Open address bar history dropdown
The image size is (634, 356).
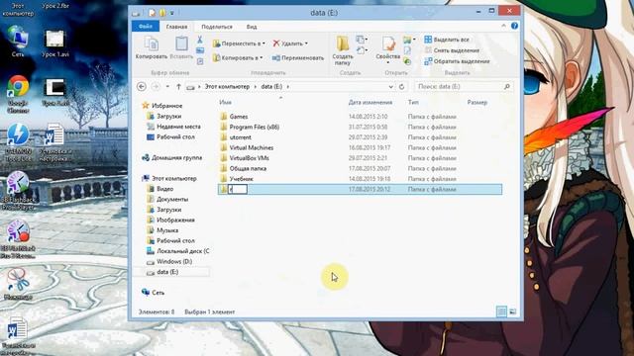tap(390, 86)
